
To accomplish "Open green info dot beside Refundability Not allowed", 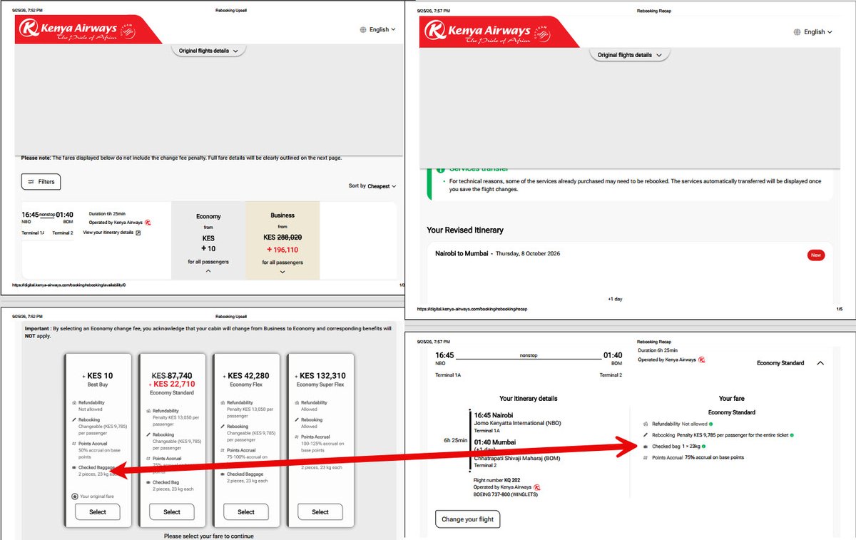I will [x=711, y=424].
